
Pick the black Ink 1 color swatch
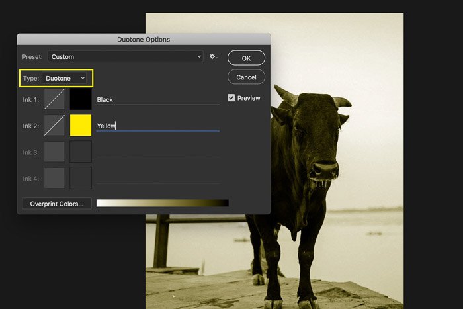tap(81, 99)
